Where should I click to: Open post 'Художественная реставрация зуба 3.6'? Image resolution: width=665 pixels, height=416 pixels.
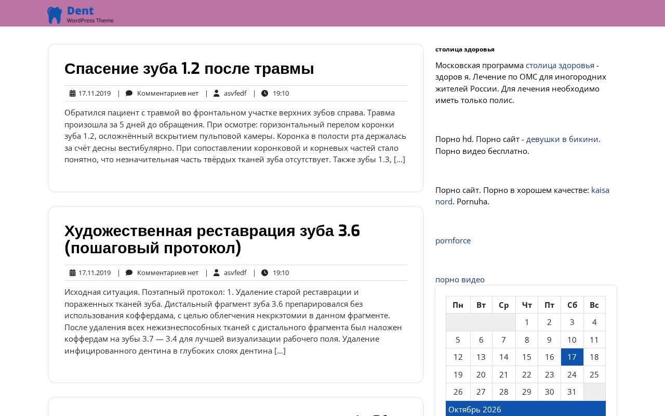pyautogui.click(x=212, y=239)
